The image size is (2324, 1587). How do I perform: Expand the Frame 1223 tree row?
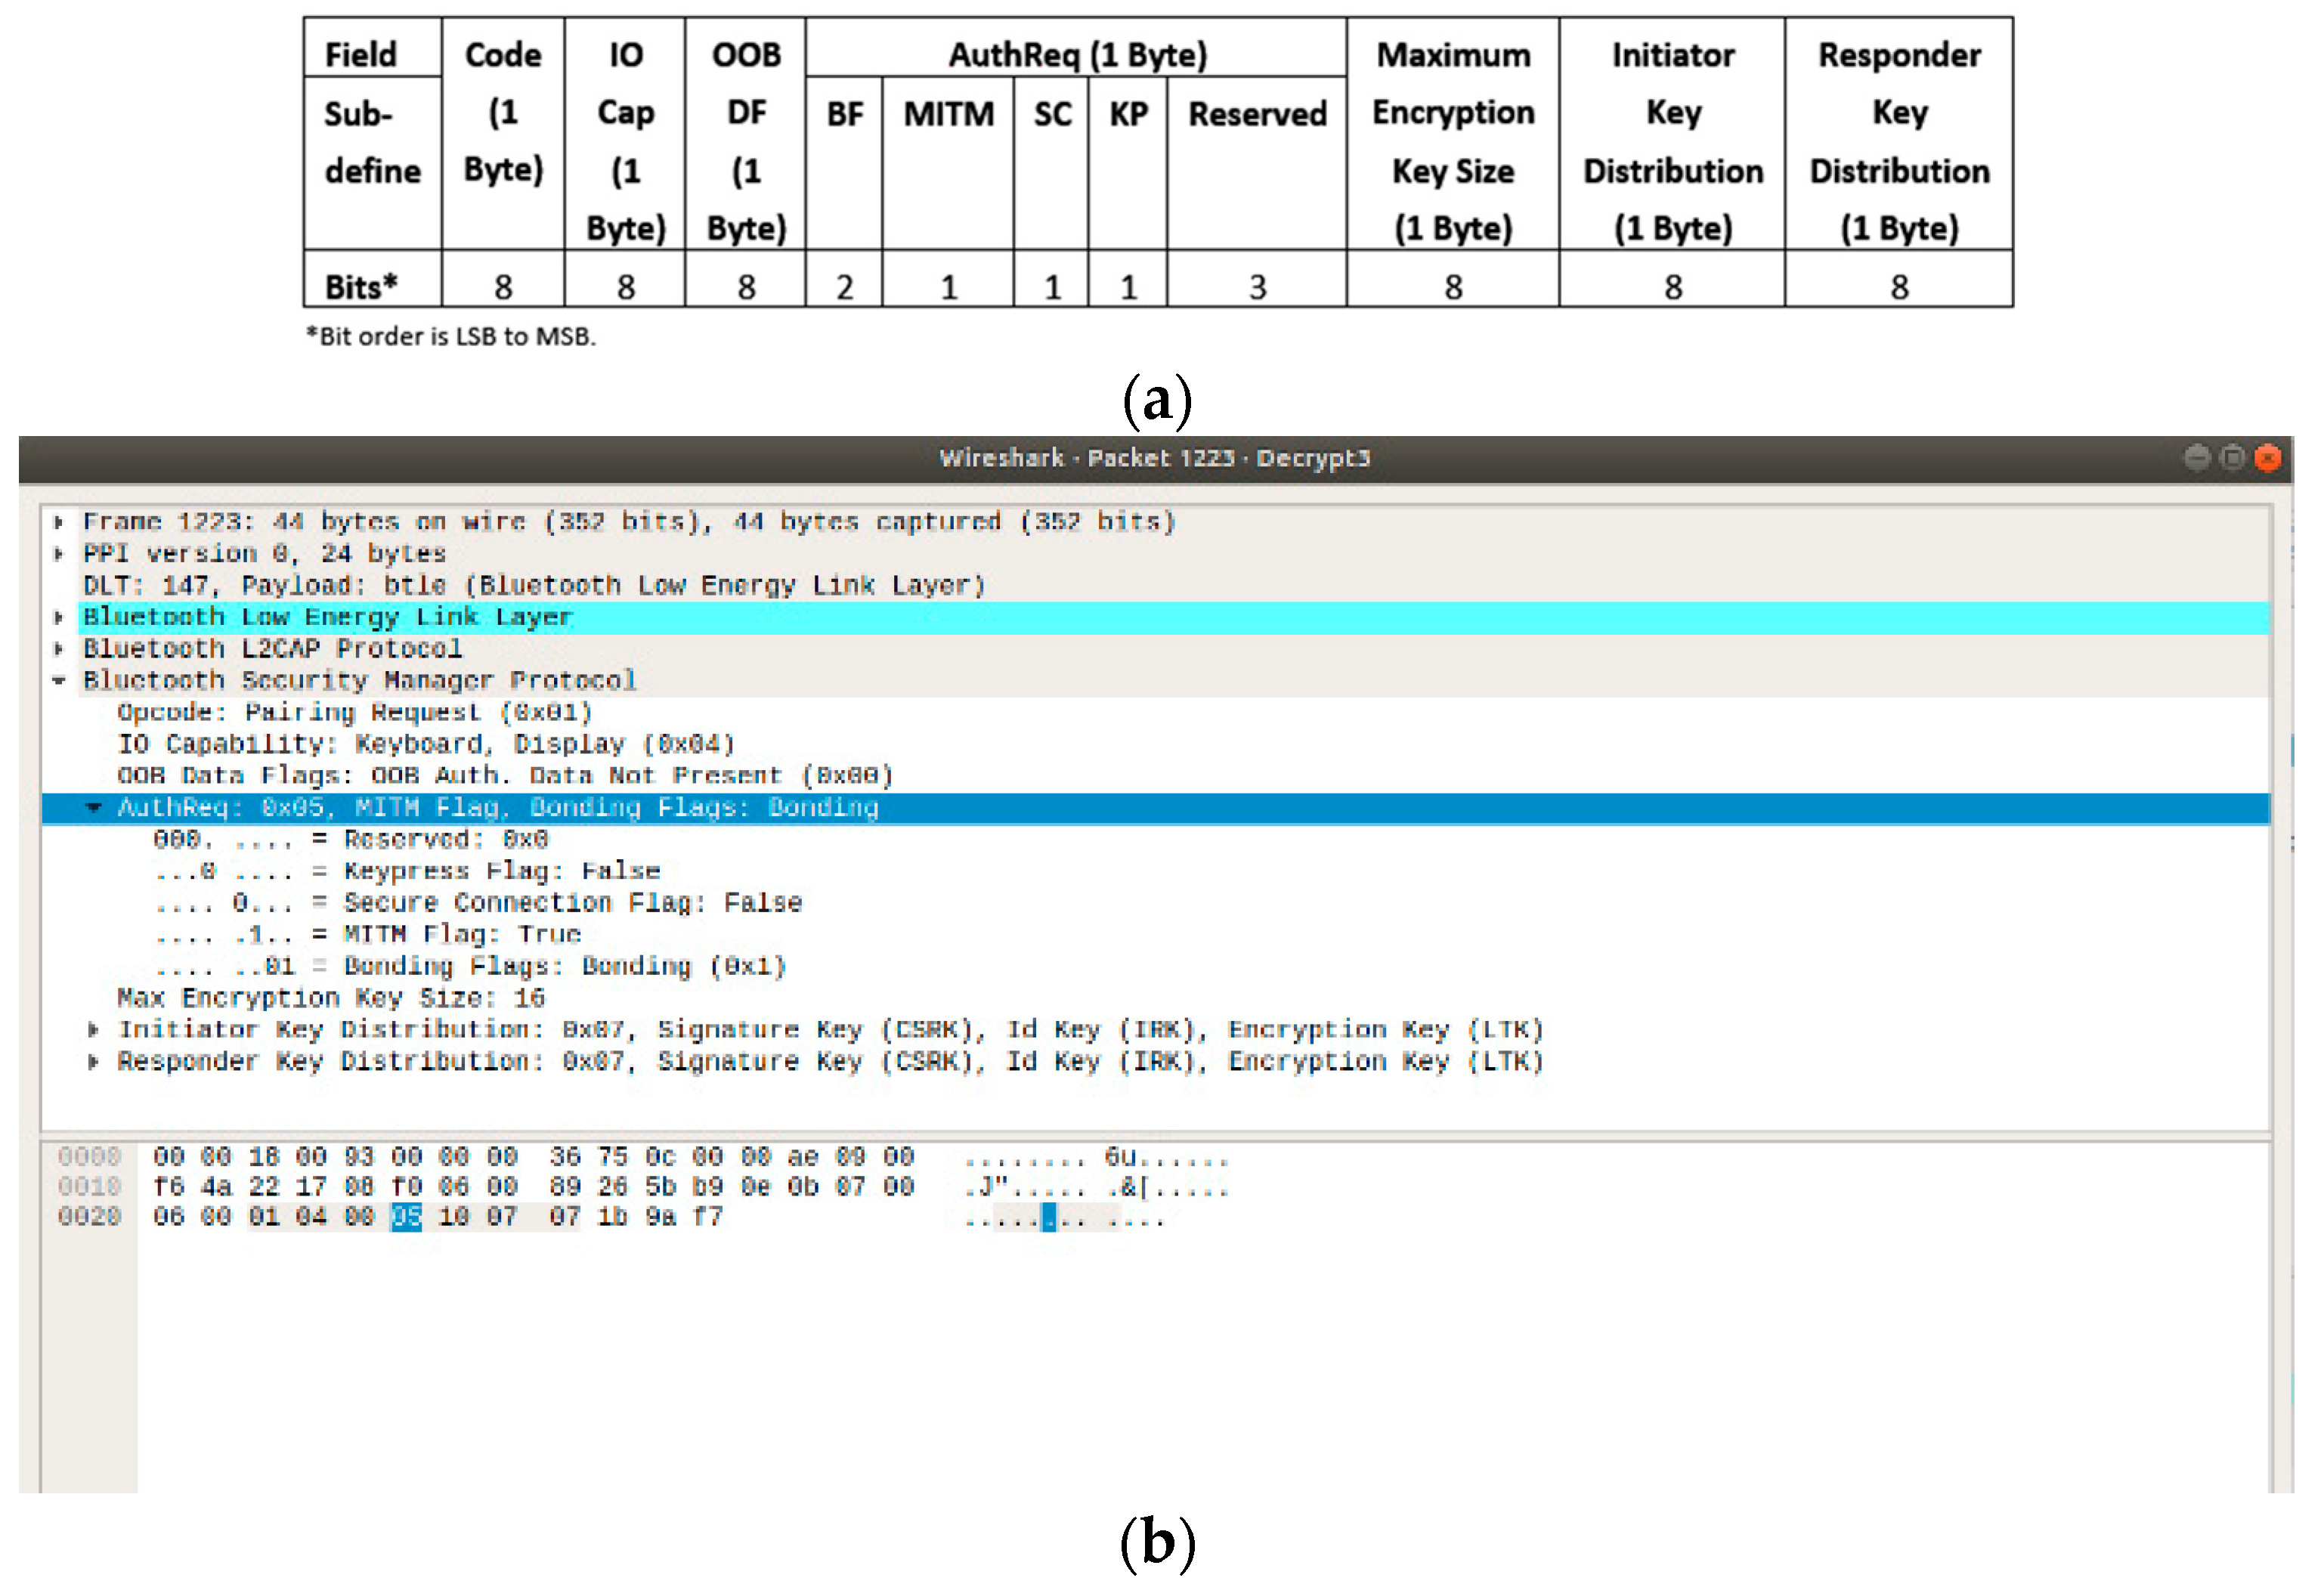coord(59,522)
